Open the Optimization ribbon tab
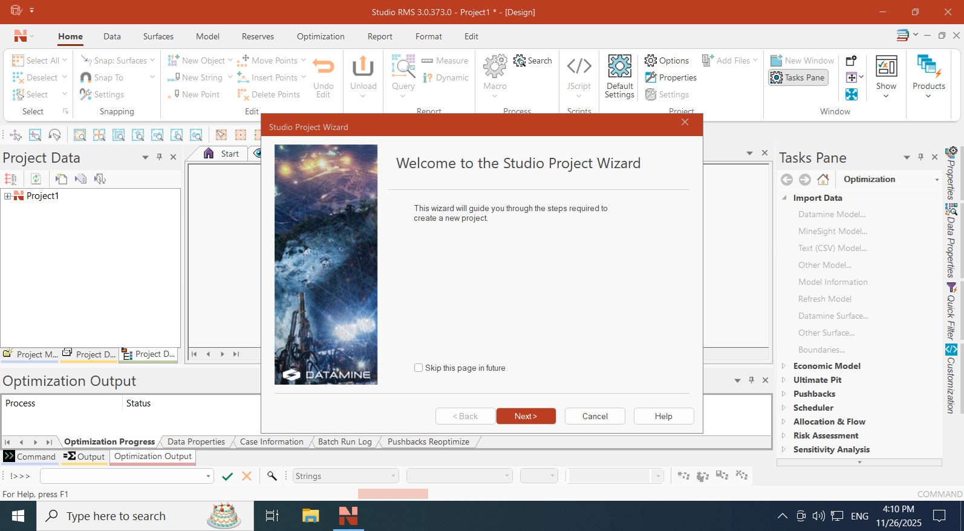This screenshot has width=964, height=531. [x=321, y=36]
